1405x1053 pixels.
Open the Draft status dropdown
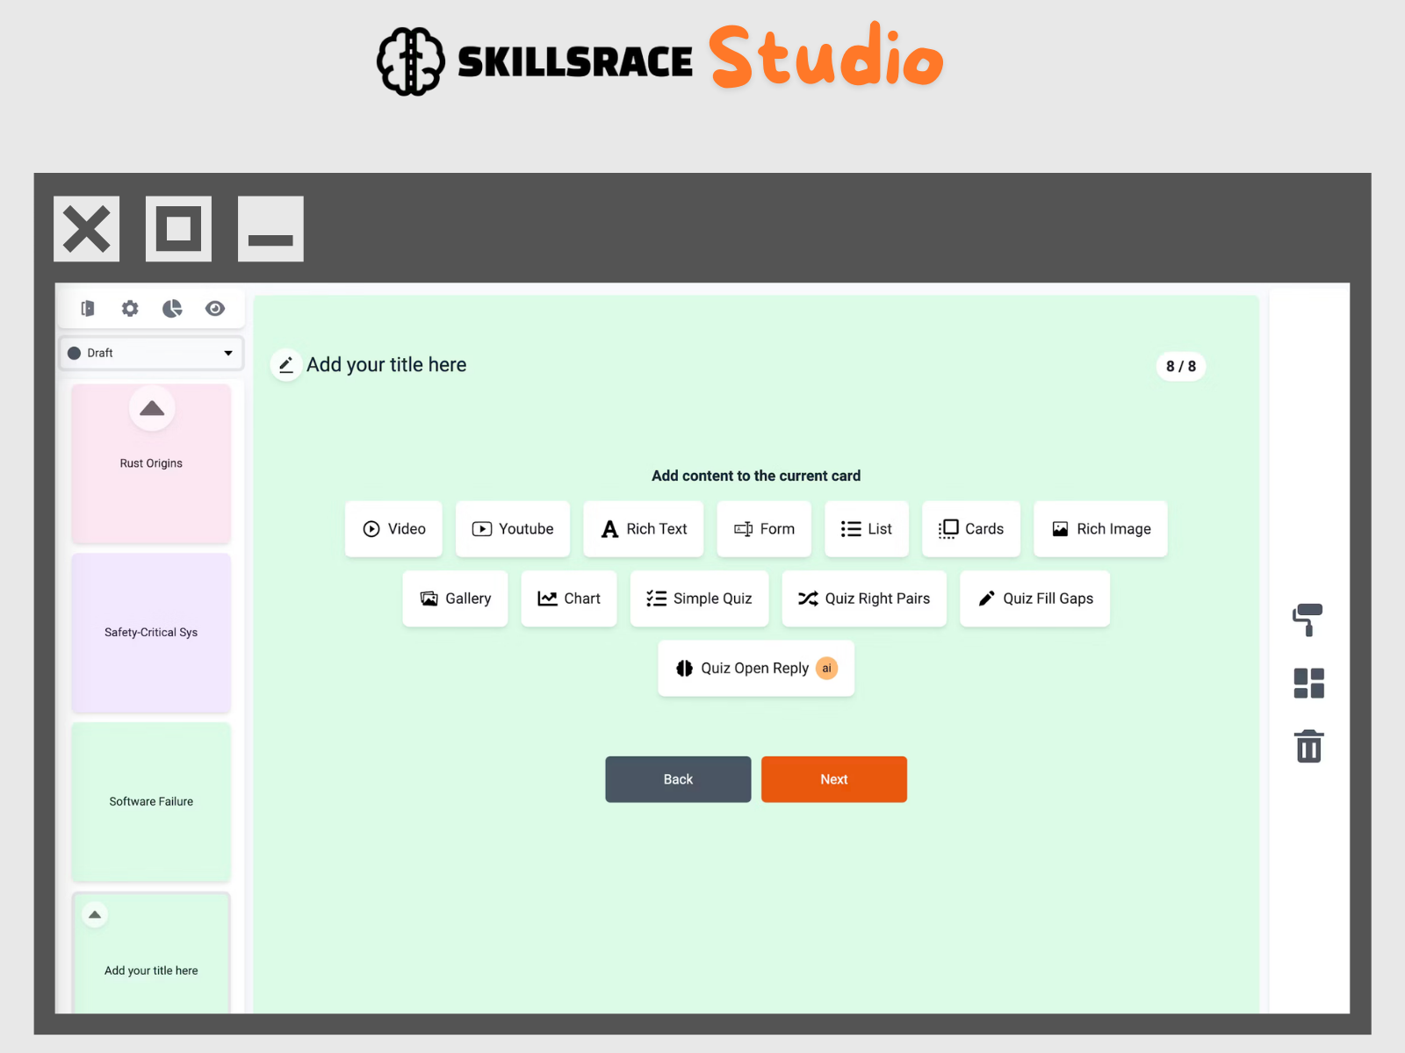pyautogui.click(x=151, y=353)
